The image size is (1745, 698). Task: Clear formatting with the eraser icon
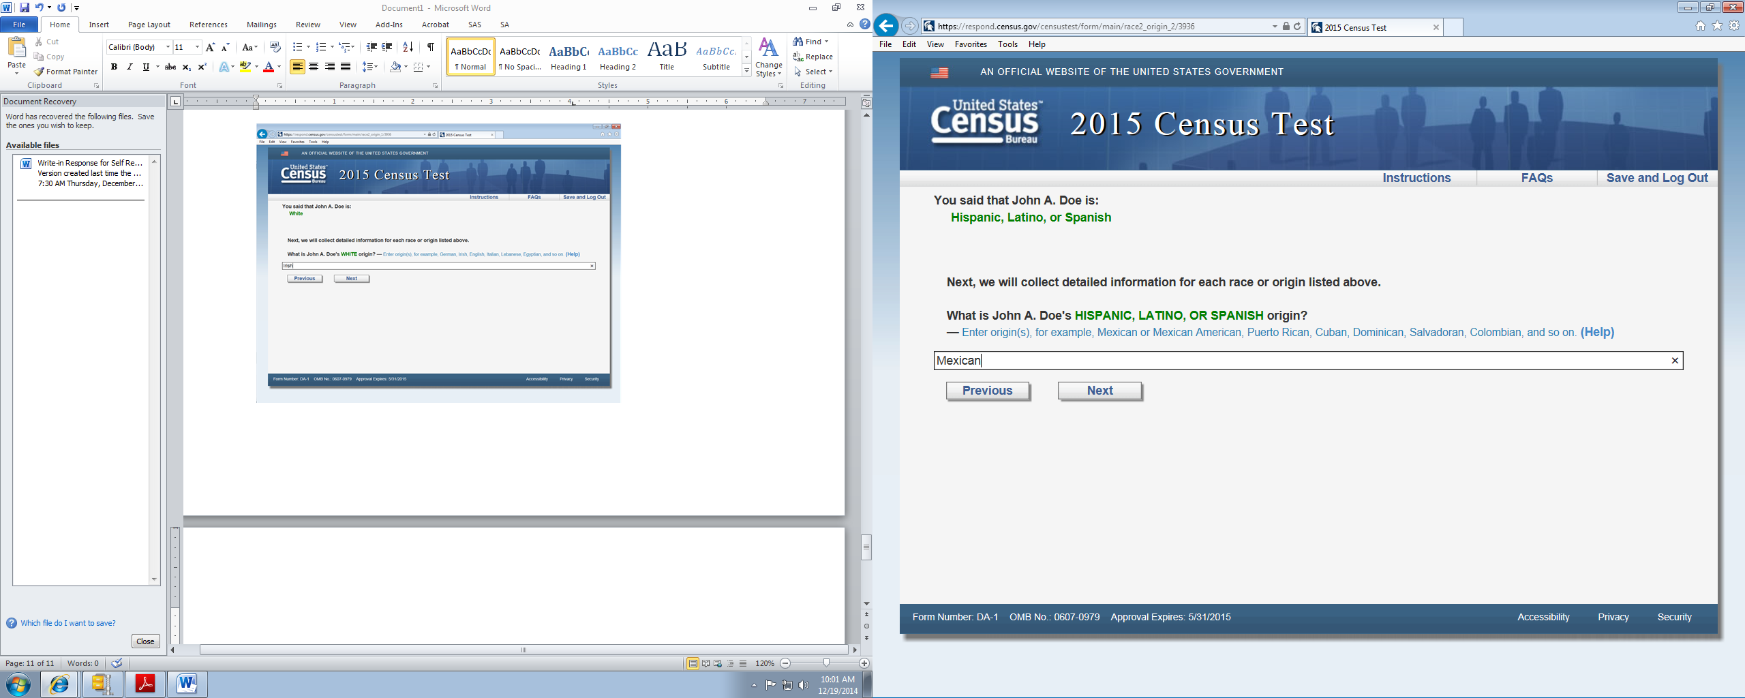[x=275, y=47]
